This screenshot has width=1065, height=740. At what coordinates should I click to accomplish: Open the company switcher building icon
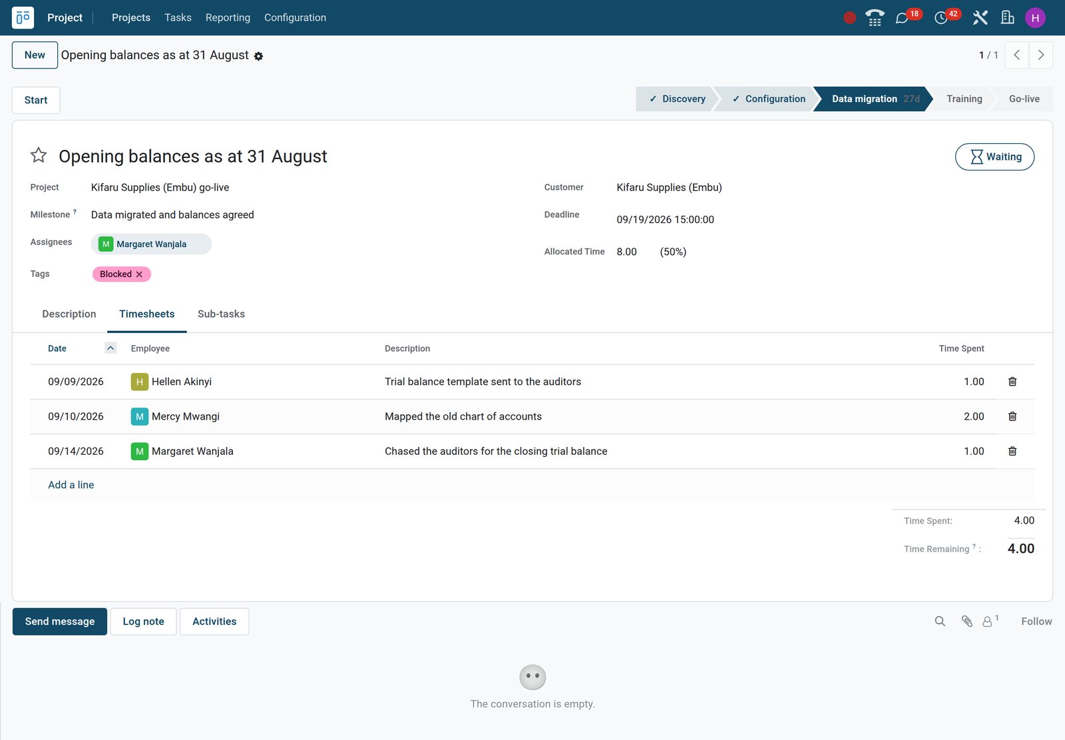point(1007,18)
